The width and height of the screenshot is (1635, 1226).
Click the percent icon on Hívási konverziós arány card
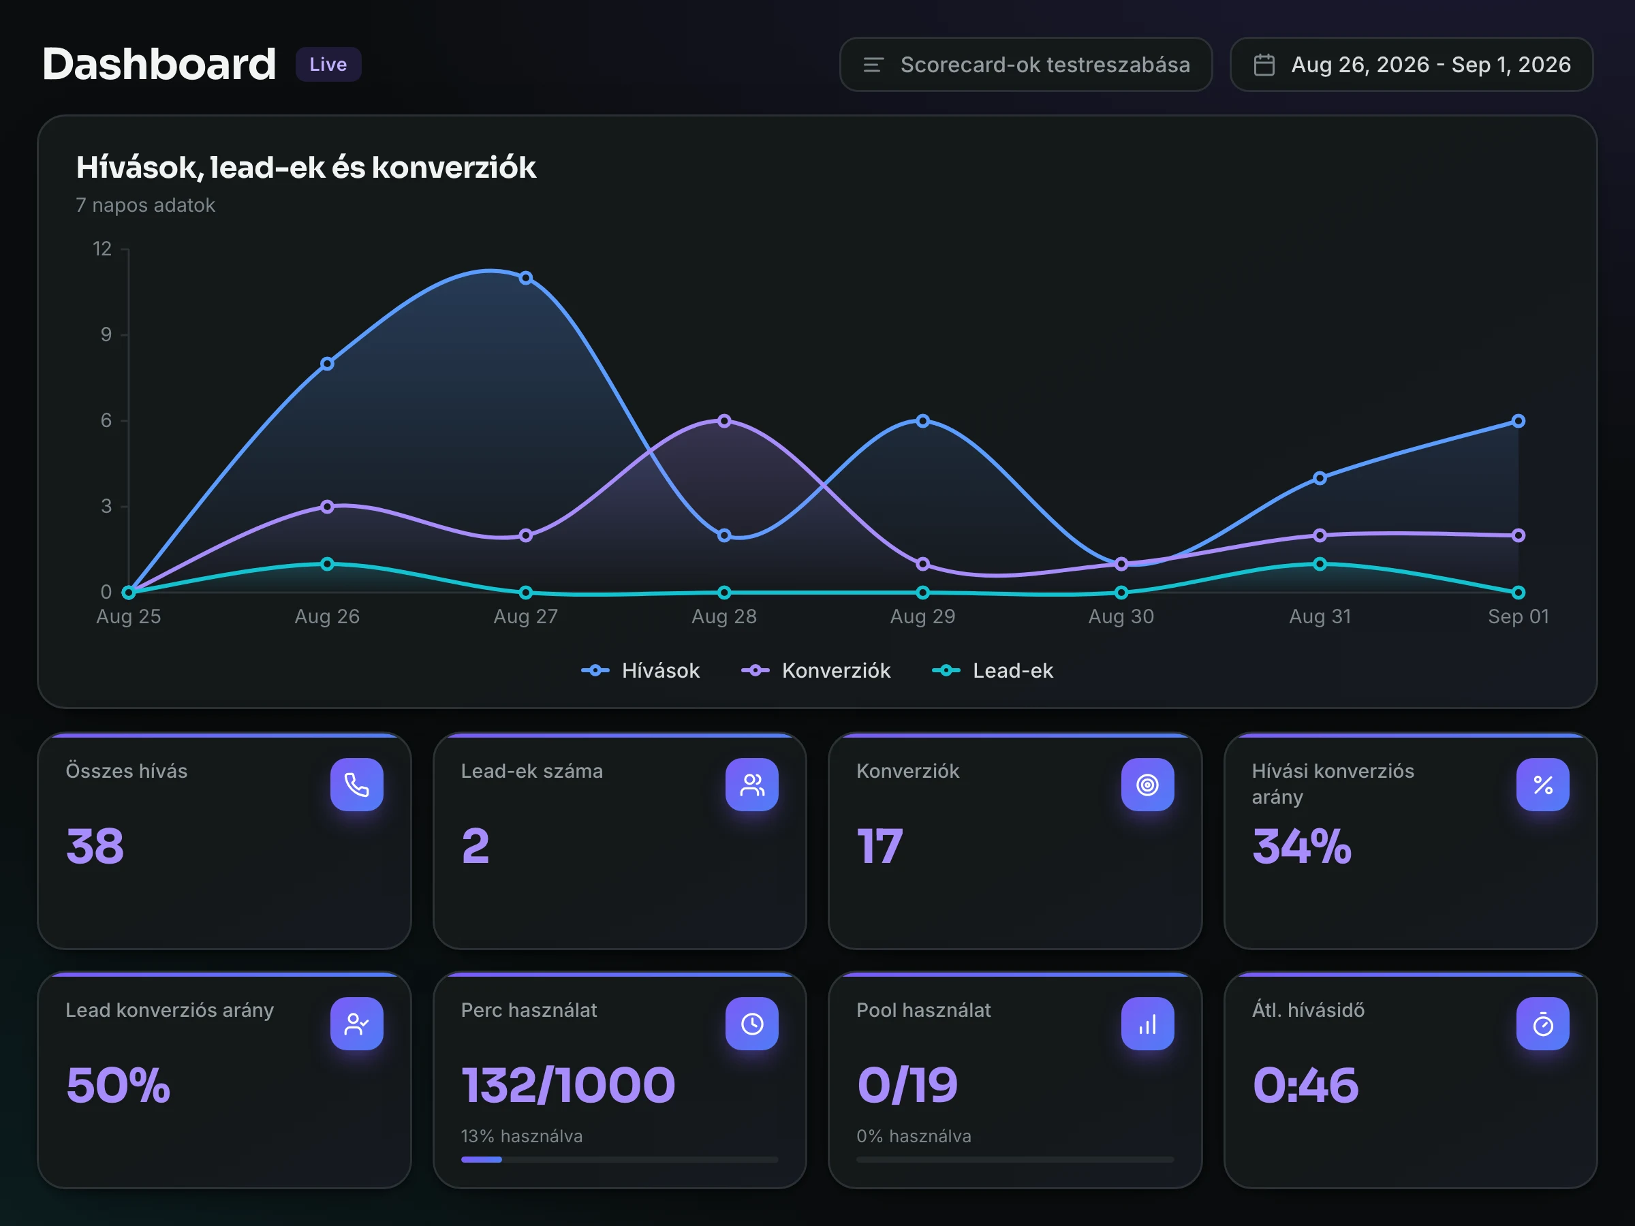click(x=1542, y=784)
